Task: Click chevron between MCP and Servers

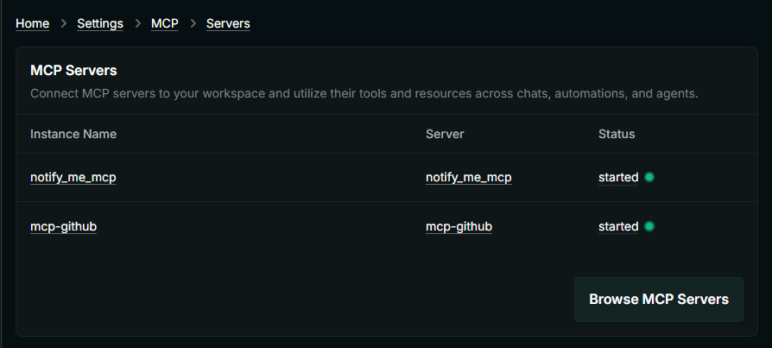Action: point(193,23)
